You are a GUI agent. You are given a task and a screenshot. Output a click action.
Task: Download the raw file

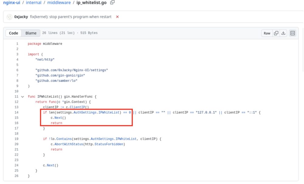point(283,33)
